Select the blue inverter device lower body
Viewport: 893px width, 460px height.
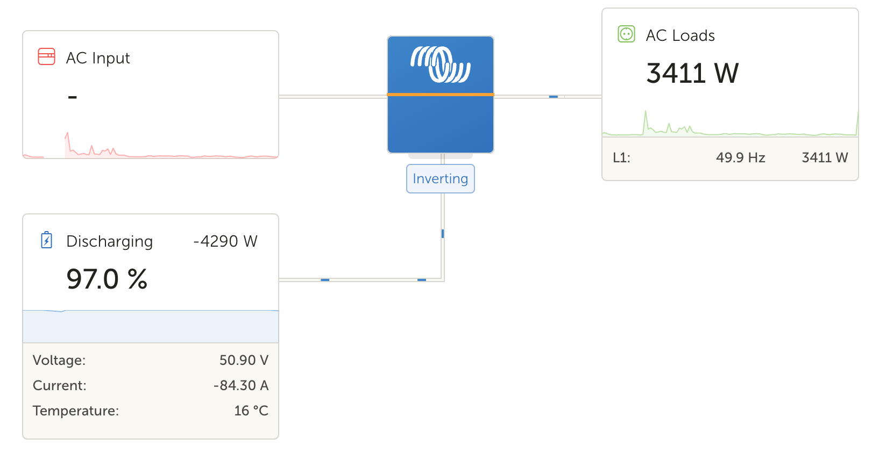coord(441,125)
